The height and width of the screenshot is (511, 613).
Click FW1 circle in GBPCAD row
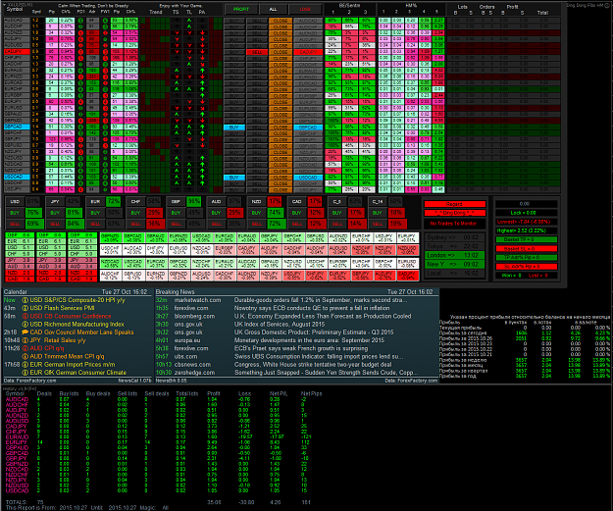pos(105,127)
